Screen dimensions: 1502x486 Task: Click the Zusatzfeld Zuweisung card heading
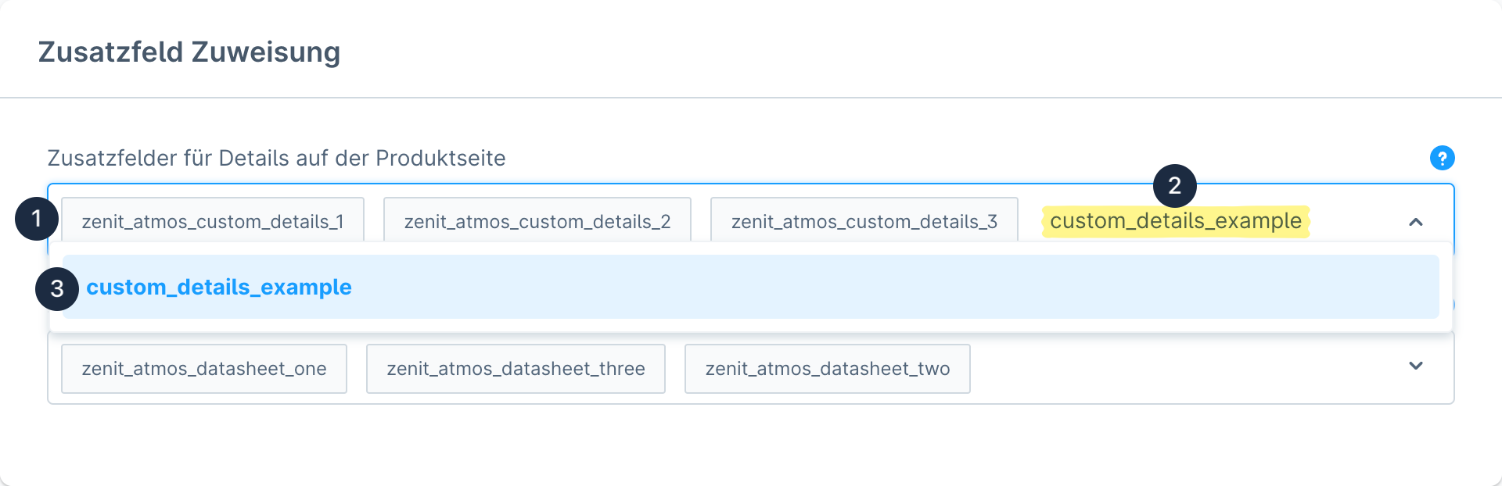coord(189,52)
